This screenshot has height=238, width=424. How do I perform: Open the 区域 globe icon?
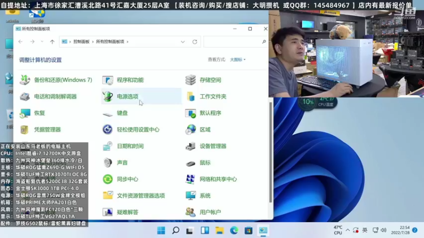click(190, 130)
